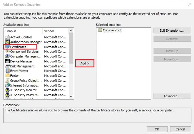This screenshot has width=194, height=134.
Task: Select the 'IP Security Policy M...' entry
Action: [x=25, y=95]
